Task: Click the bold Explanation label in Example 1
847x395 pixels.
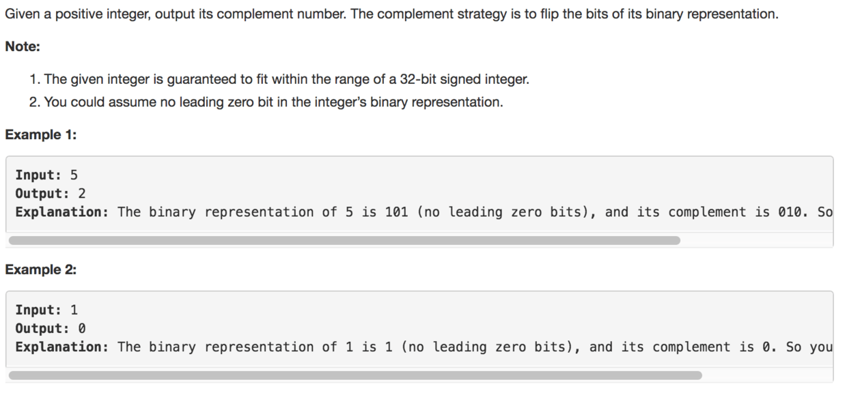Action: click(x=62, y=212)
